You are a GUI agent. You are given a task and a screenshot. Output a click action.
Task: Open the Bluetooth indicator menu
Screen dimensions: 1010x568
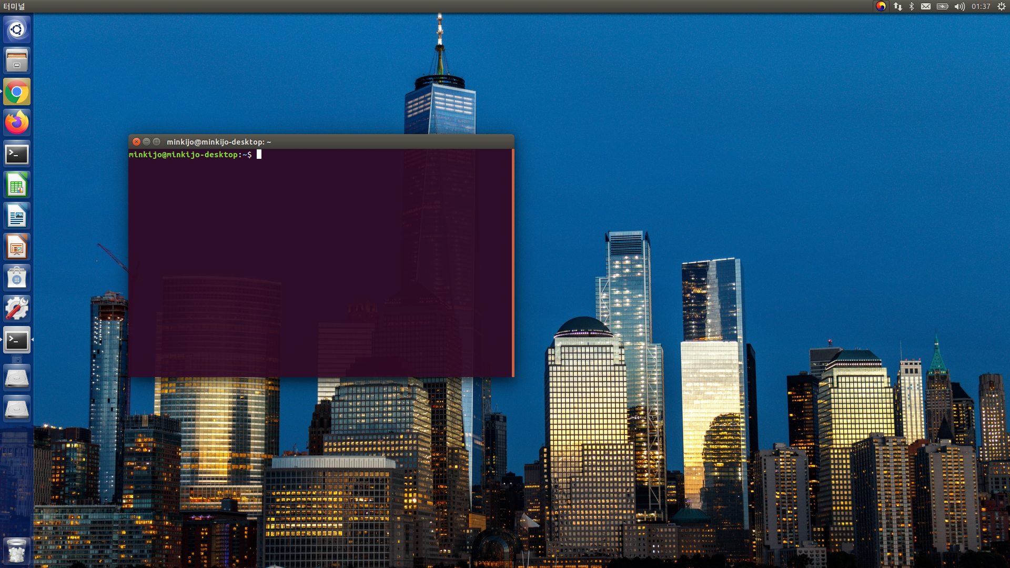point(912,6)
